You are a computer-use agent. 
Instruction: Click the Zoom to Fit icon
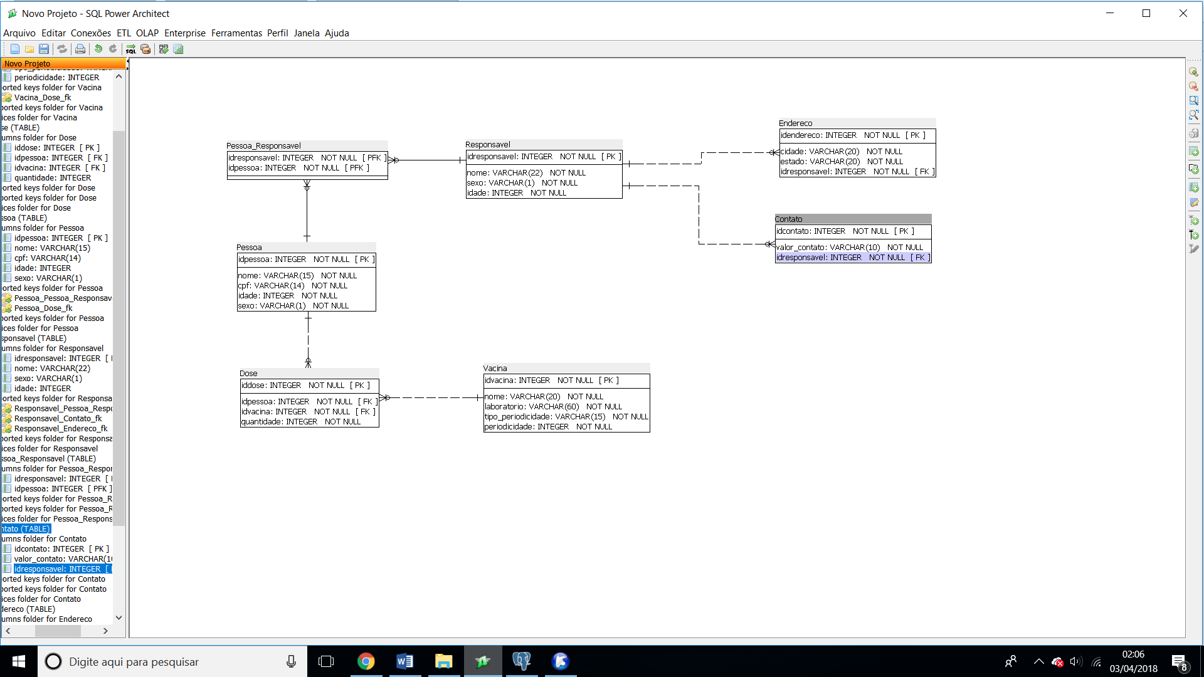pos(1194,115)
